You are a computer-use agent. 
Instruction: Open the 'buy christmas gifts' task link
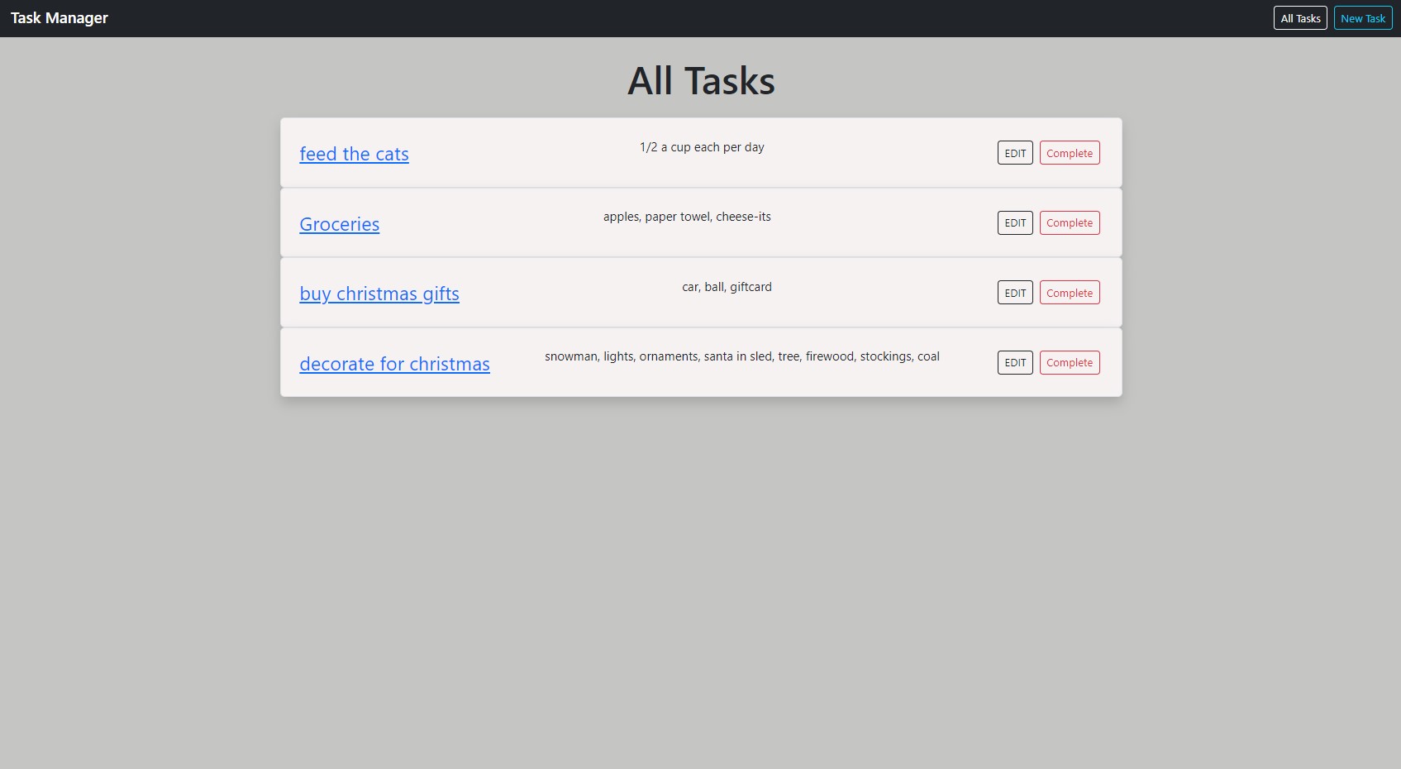pyautogui.click(x=379, y=294)
